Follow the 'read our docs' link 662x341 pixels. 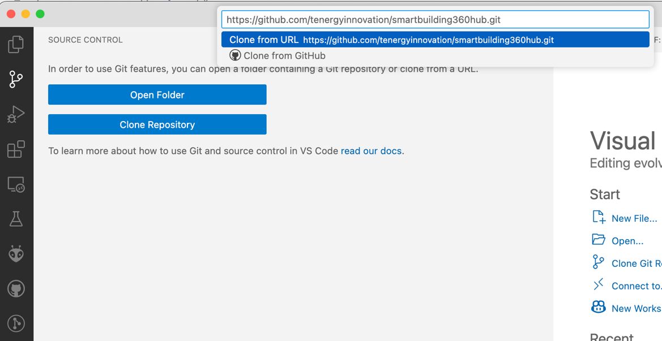[x=371, y=151]
